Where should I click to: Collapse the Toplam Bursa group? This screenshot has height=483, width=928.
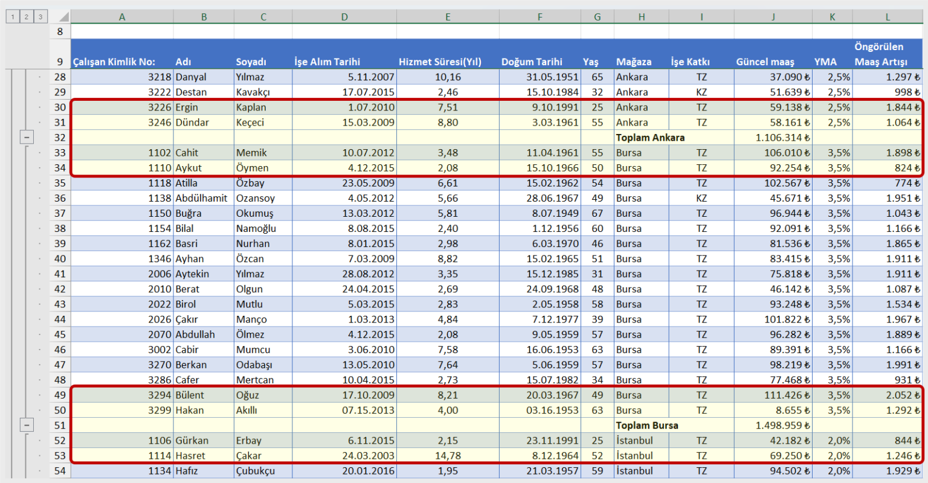point(27,425)
